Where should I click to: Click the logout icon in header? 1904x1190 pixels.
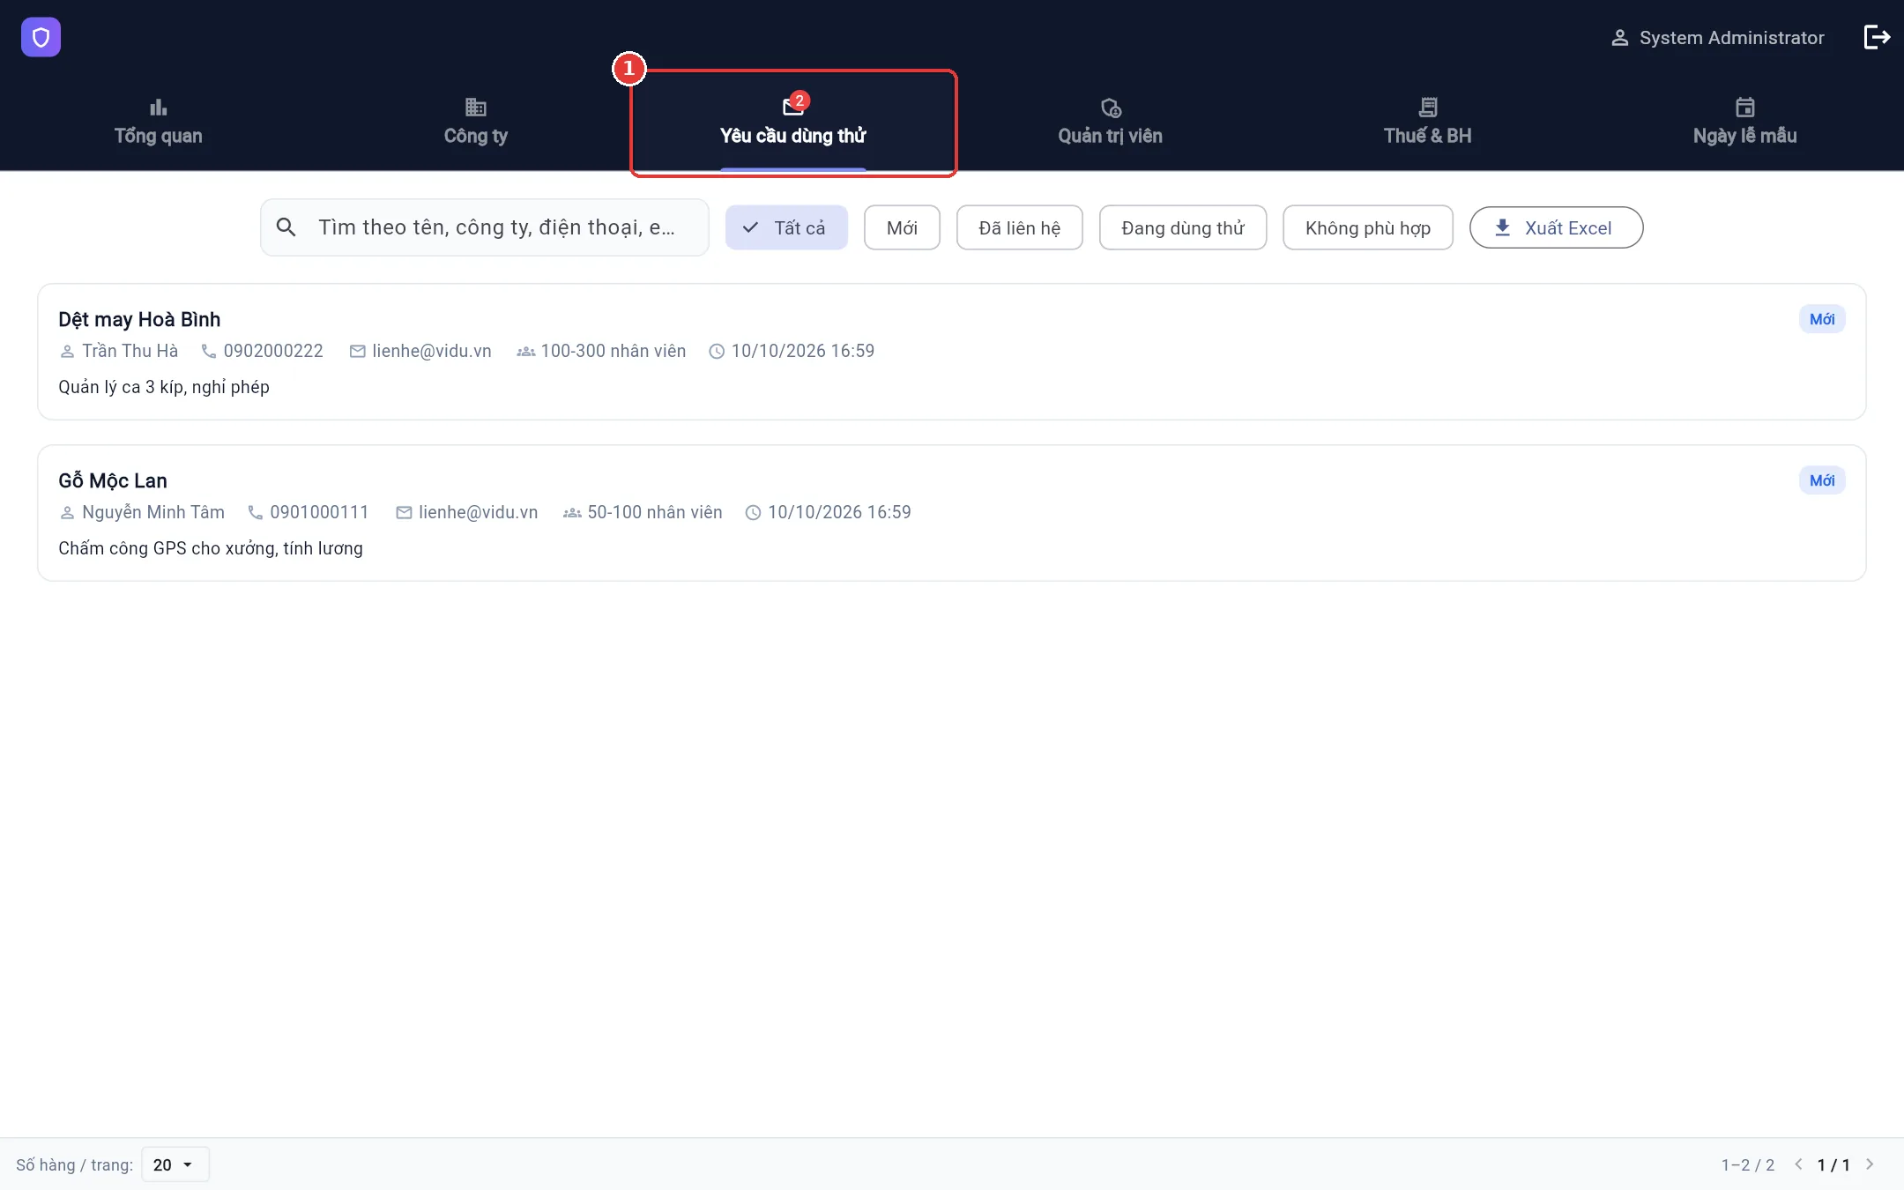point(1877,37)
